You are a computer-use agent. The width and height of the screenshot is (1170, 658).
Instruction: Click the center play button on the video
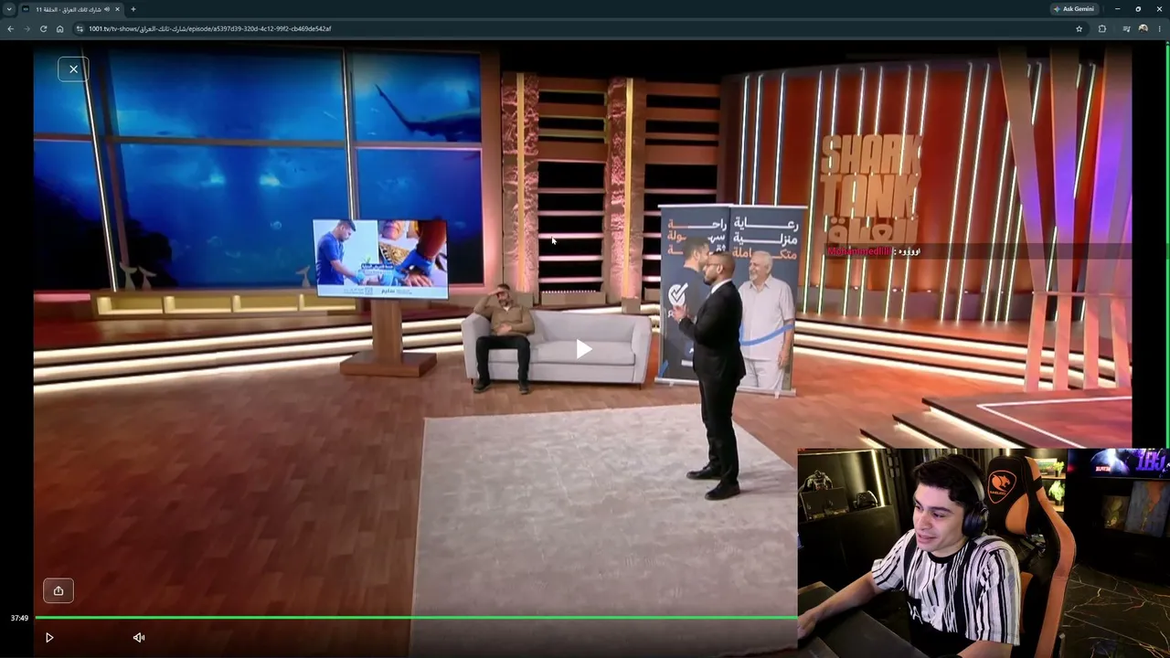coord(583,349)
